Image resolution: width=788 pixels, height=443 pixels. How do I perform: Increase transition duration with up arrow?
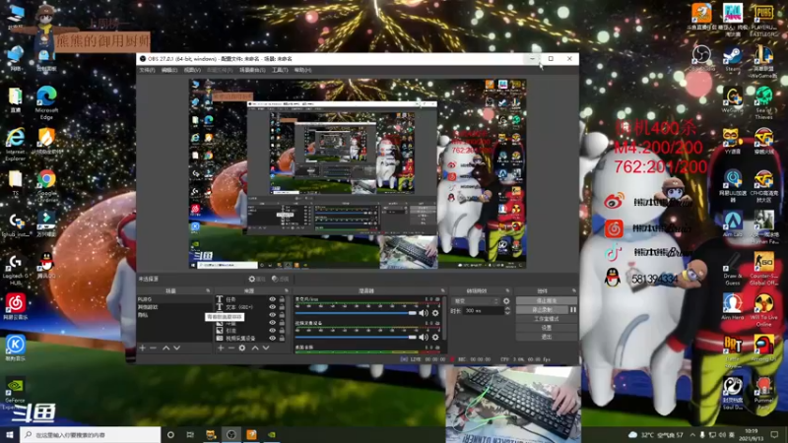point(507,308)
